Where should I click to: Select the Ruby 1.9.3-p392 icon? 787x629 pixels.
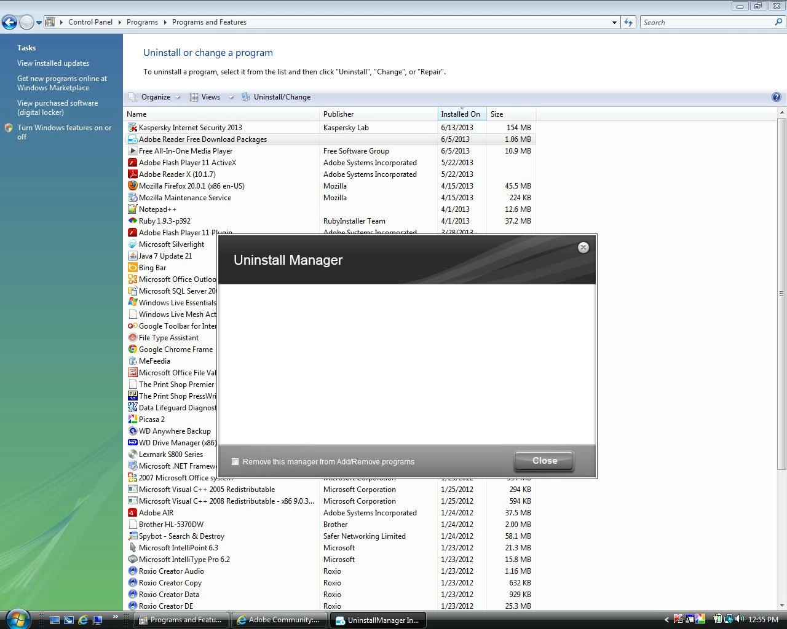tap(132, 221)
